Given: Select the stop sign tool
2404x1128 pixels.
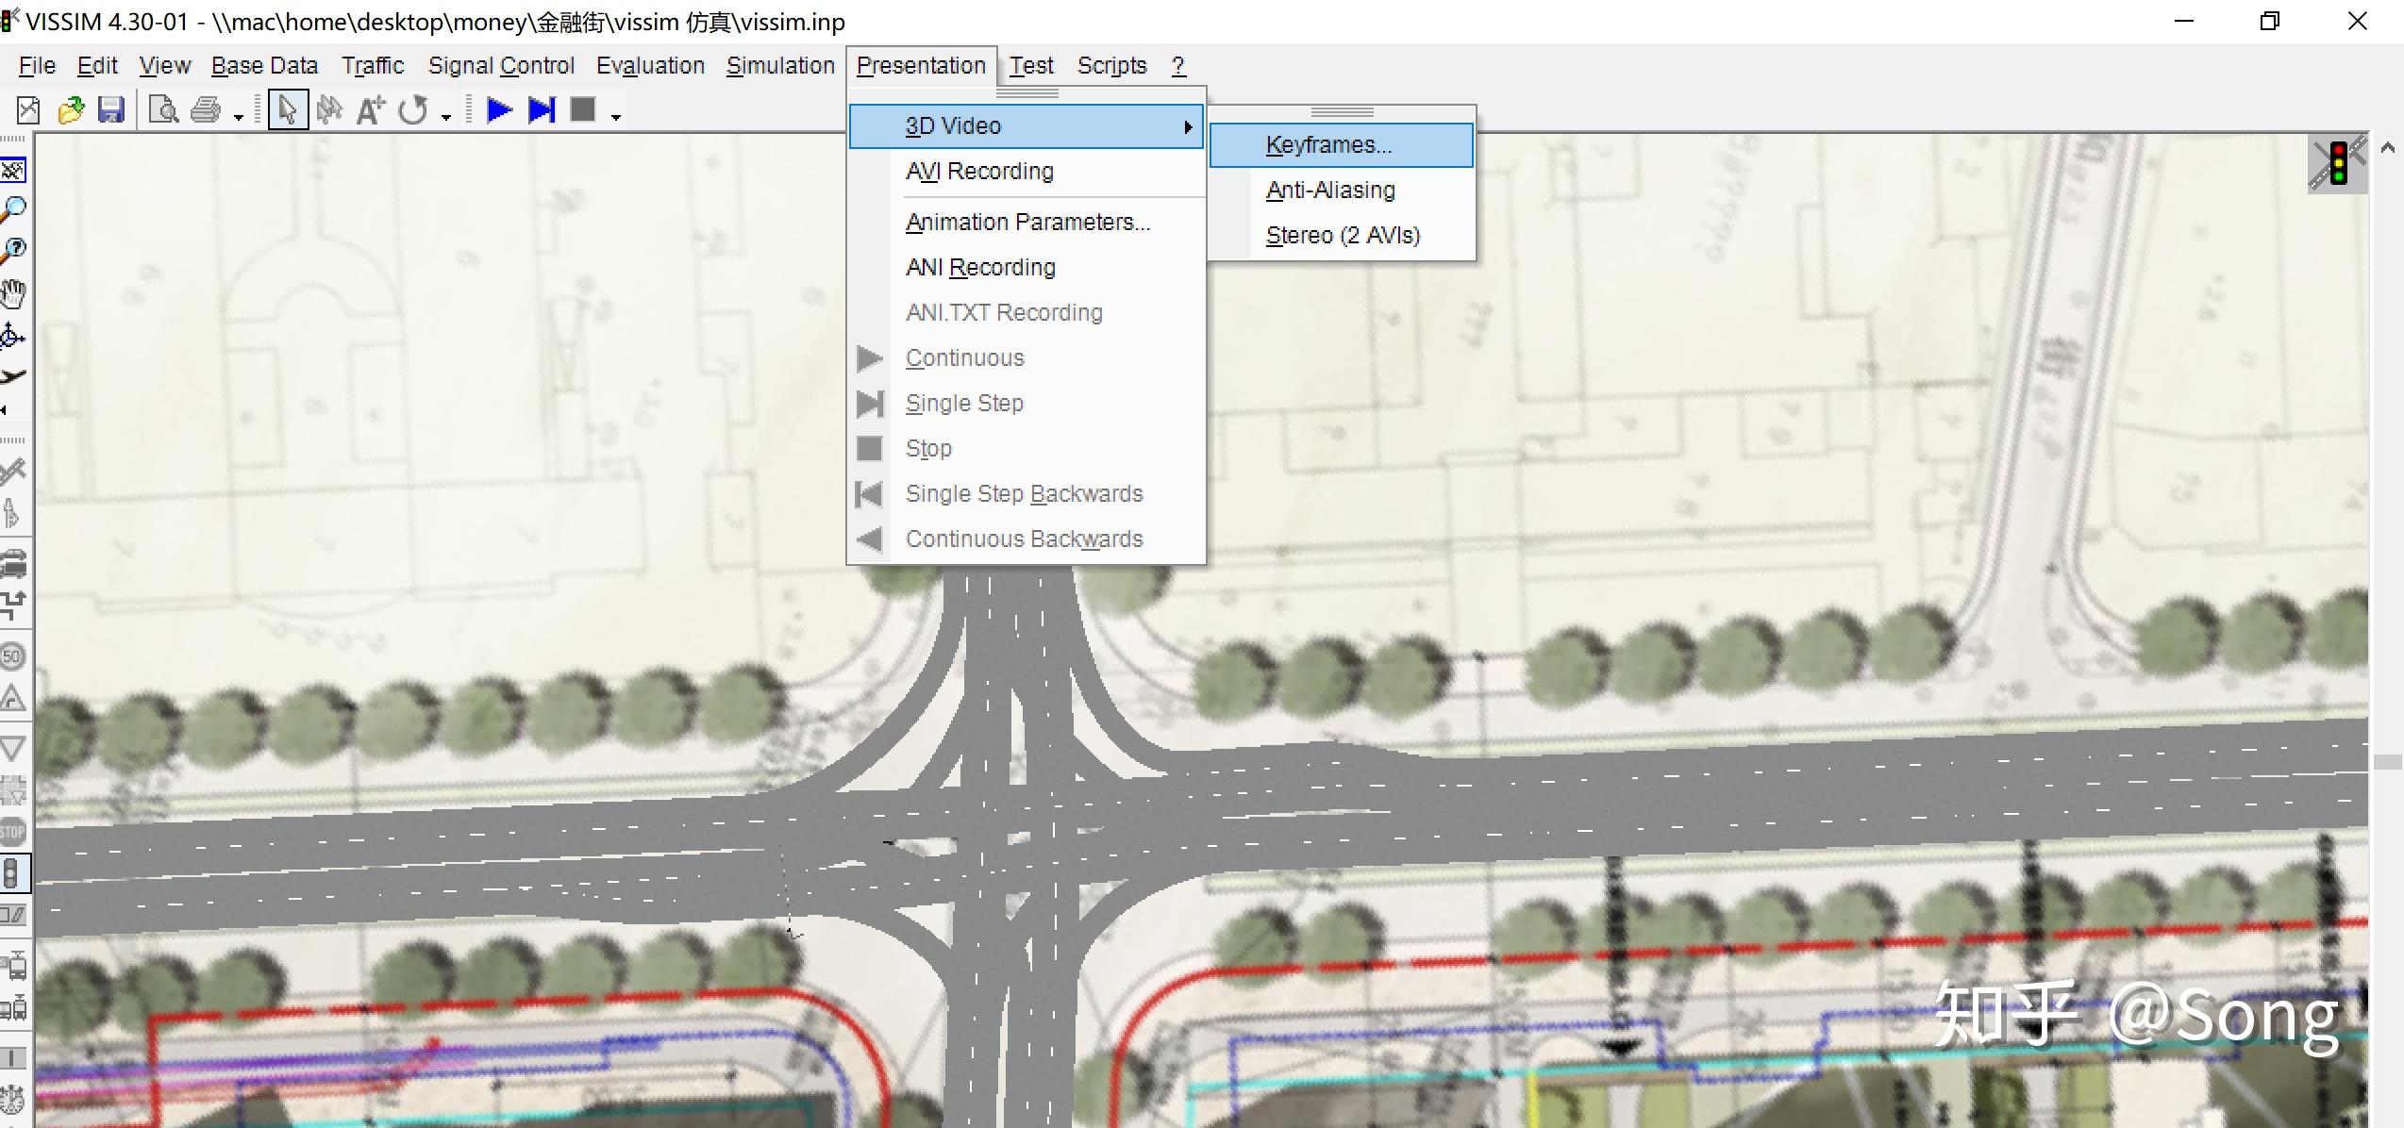Looking at the screenshot, I should pyautogui.click(x=13, y=832).
